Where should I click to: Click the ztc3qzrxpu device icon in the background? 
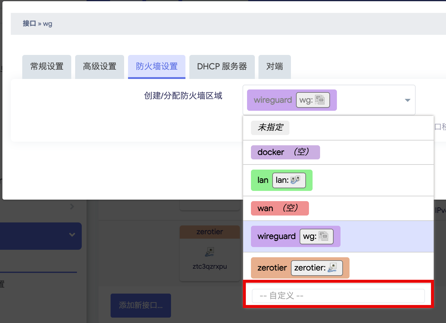click(209, 252)
